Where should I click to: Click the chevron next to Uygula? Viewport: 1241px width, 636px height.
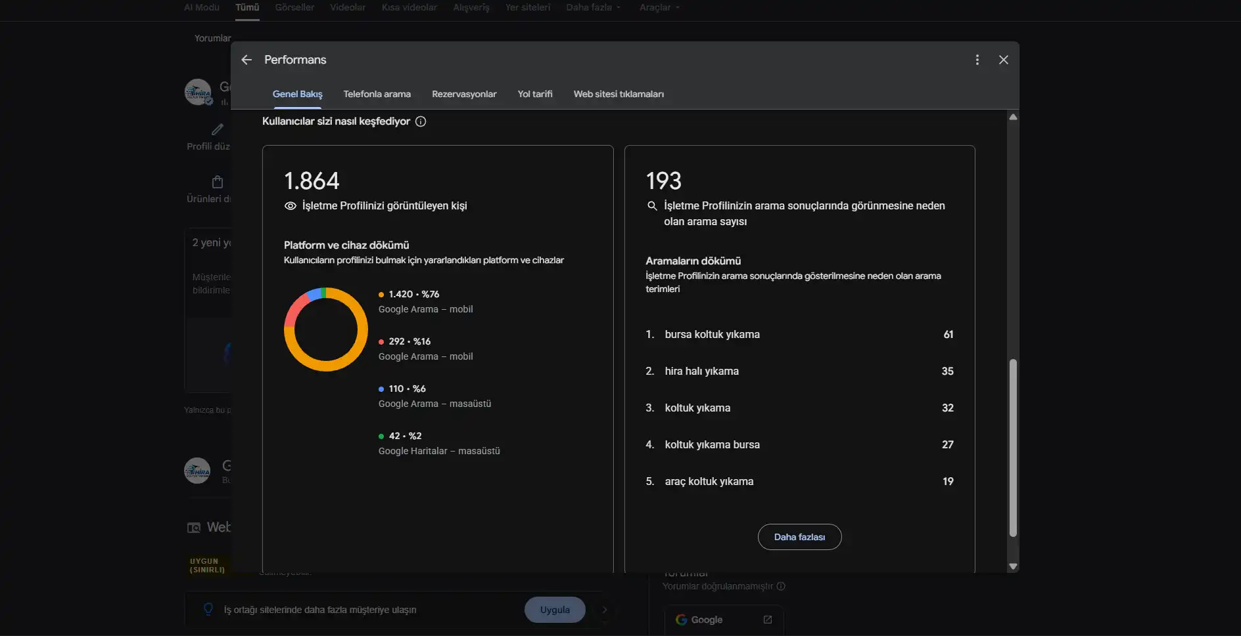605,610
